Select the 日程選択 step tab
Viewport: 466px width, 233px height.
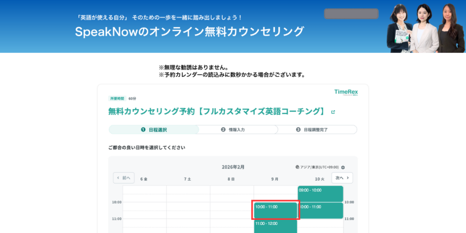tap(154, 130)
